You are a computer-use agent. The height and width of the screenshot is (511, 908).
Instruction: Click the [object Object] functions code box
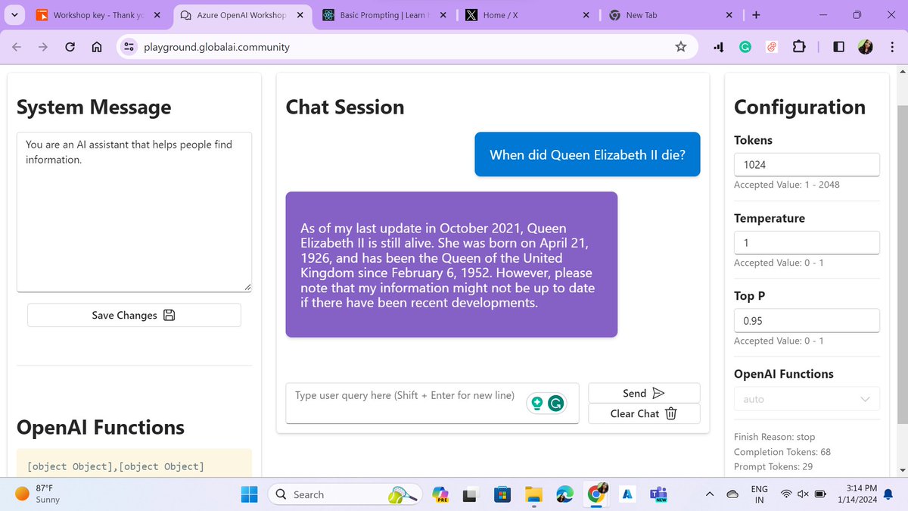[x=134, y=463]
